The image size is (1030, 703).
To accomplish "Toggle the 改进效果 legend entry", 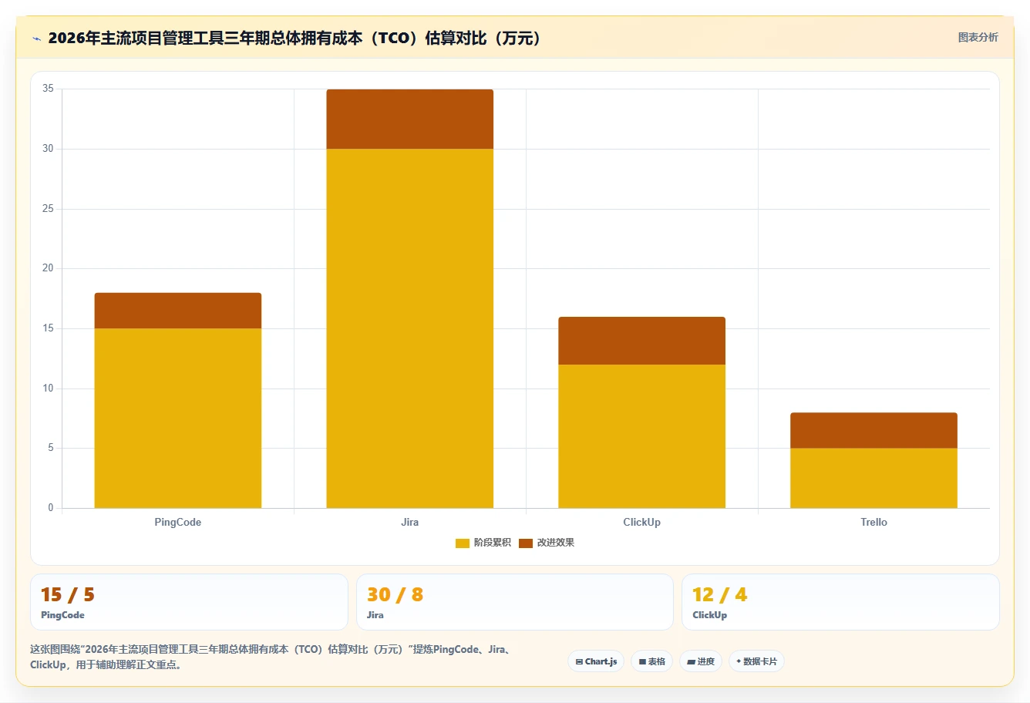I will (547, 543).
